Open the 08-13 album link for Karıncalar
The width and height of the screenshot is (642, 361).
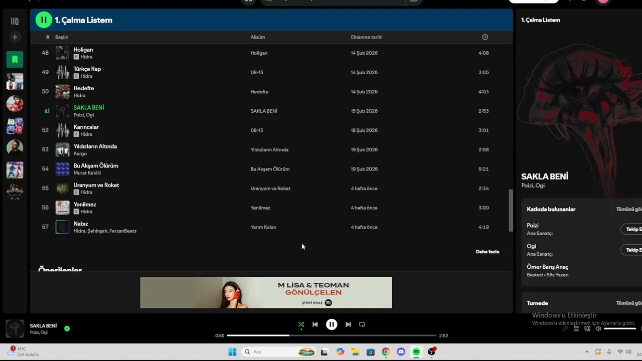click(x=257, y=130)
